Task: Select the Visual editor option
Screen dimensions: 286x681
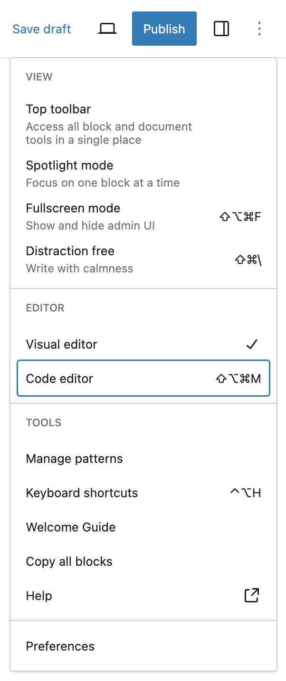Action: pos(61,344)
